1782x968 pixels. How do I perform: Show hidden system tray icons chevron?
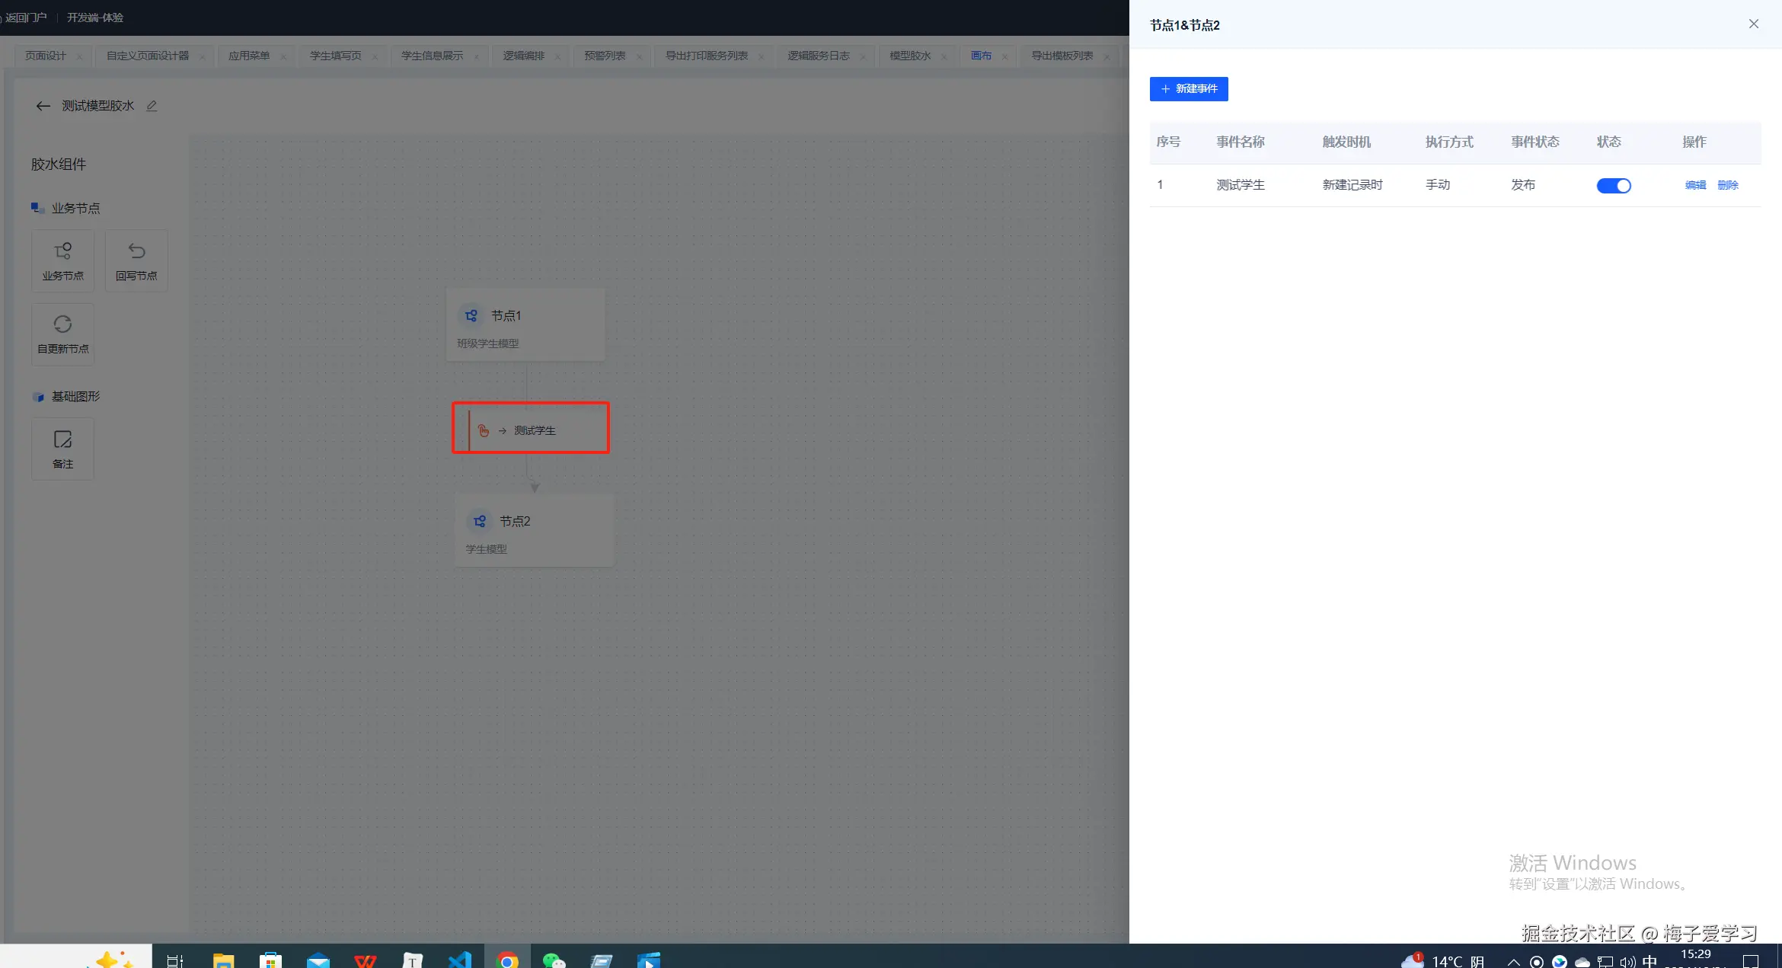(1513, 962)
